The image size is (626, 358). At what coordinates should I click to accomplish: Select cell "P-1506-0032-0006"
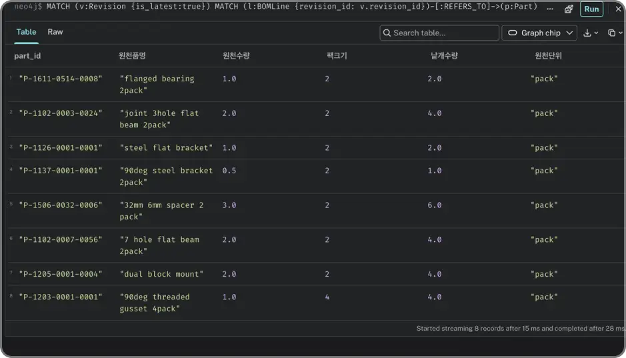coord(61,205)
